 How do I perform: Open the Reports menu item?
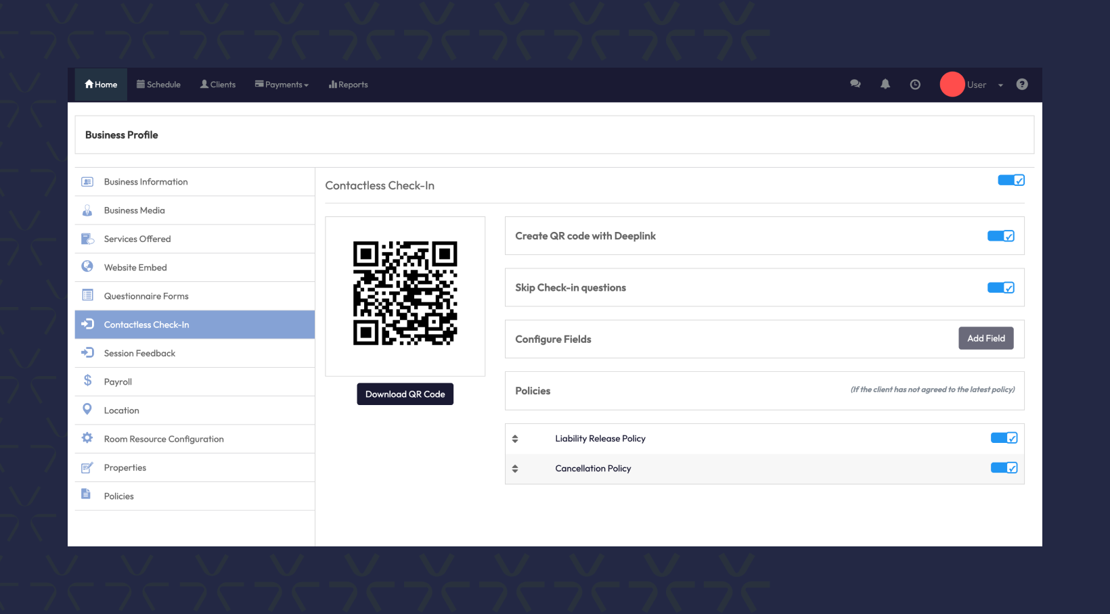point(349,85)
